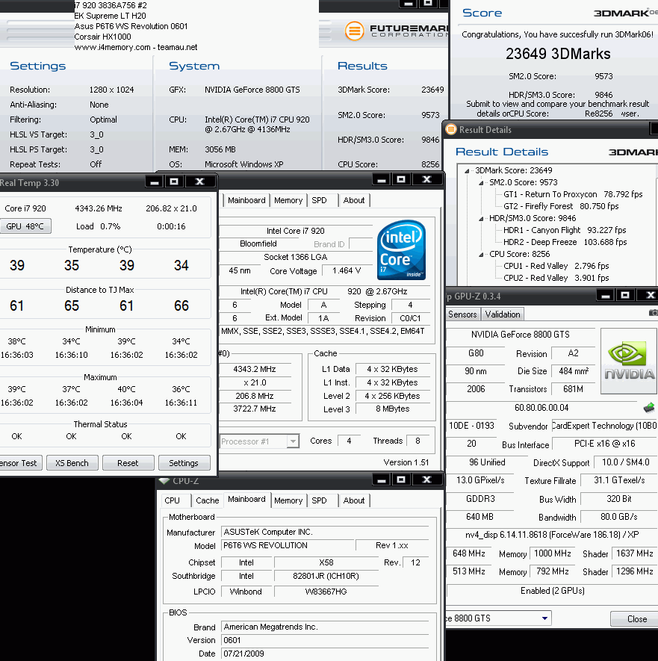Click the American Megatrends Inc. BIOS brand

click(x=325, y=627)
